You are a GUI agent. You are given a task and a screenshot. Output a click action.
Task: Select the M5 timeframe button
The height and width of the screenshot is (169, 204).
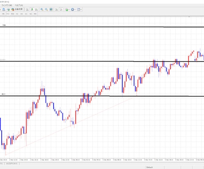coord(3,14)
